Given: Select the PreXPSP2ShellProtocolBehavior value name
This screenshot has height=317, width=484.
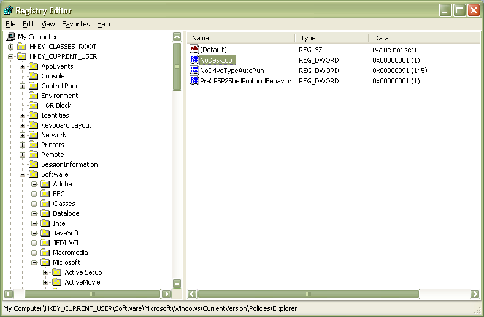Looking at the screenshot, I should pyautogui.click(x=246, y=81).
